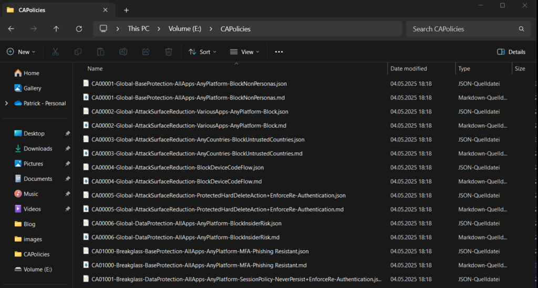This screenshot has height=288, width=538.
Task: Expand the Patrick - Personal OneDrive tree
Action: 6,104
